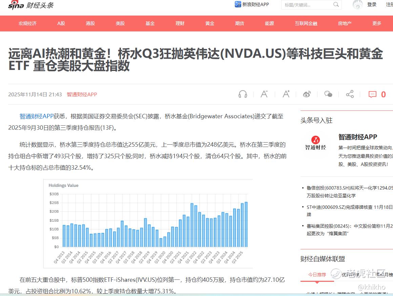
Task: Click the article headline text
Action: 196,60
